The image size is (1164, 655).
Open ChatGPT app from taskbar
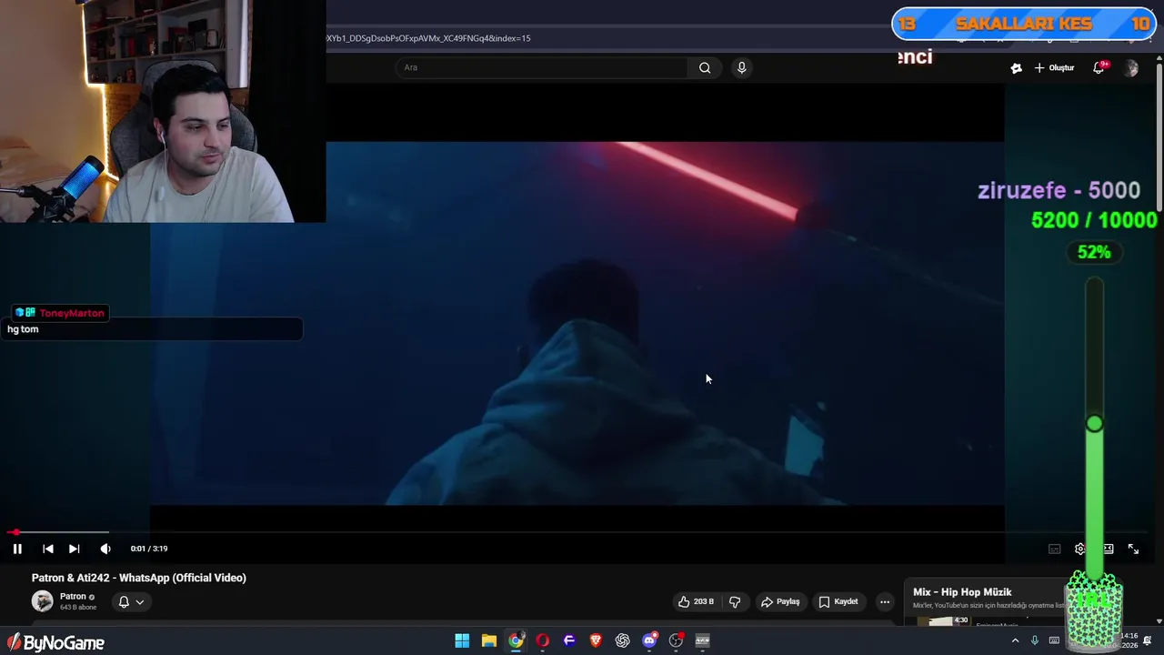[623, 640]
